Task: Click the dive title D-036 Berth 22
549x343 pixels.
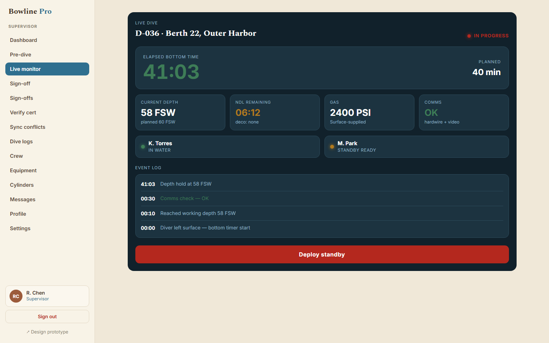Action: click(196, 33)
